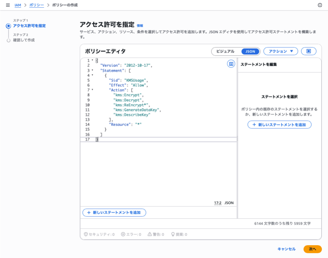Viewport: 328px width, 258px height.
Task: Go to ポリシー breadcrumb link
Action: (37, 5)
